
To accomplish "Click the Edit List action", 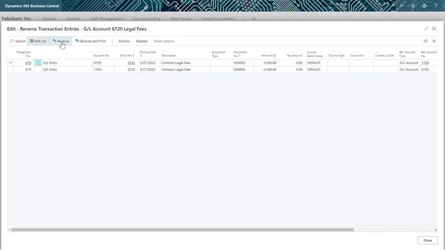I will coord(38,41).
